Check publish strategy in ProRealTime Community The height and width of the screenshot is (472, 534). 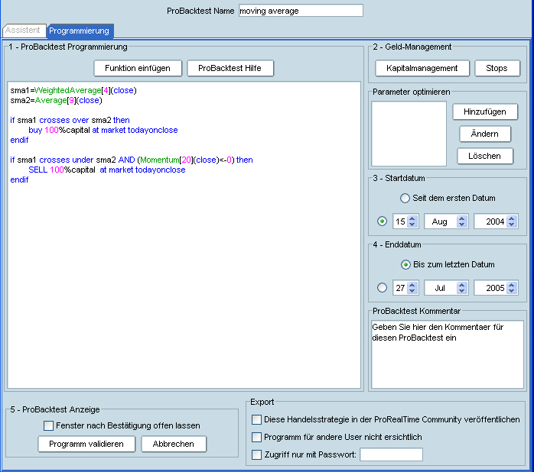coord(256,419)
